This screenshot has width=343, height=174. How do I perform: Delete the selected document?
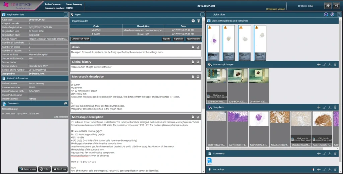pos(335,154)
